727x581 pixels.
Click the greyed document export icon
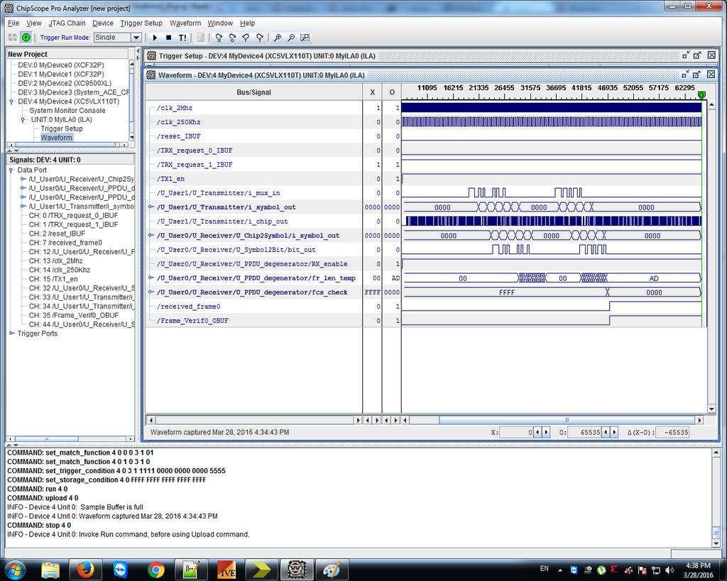tap(200, 38)
